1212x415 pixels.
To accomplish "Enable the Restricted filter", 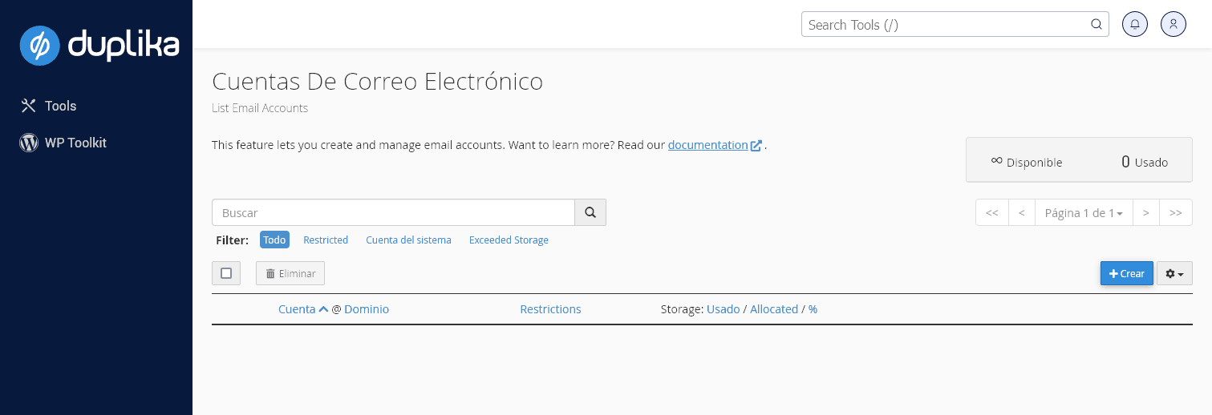I will coord(326,240).
